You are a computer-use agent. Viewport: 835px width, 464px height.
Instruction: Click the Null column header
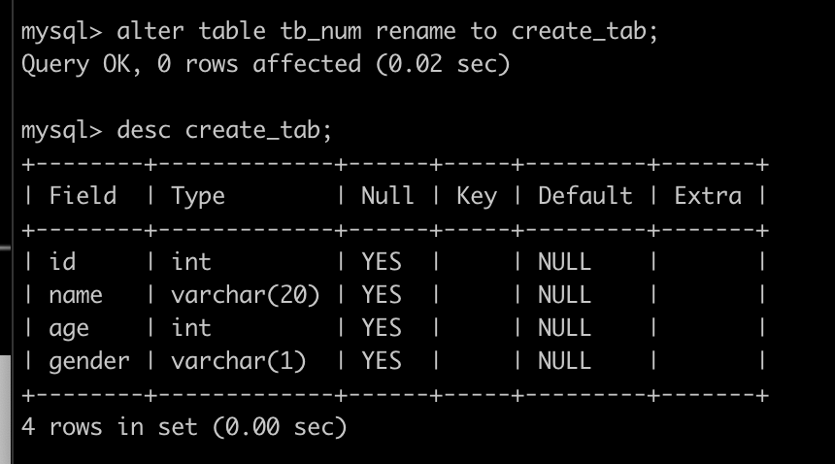click(387, 196)
